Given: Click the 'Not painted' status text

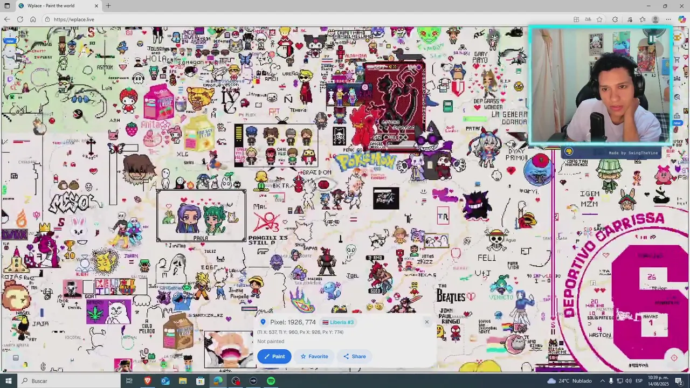Looking at the screenshot, I should pyautogui.click(x=271, y=341).
